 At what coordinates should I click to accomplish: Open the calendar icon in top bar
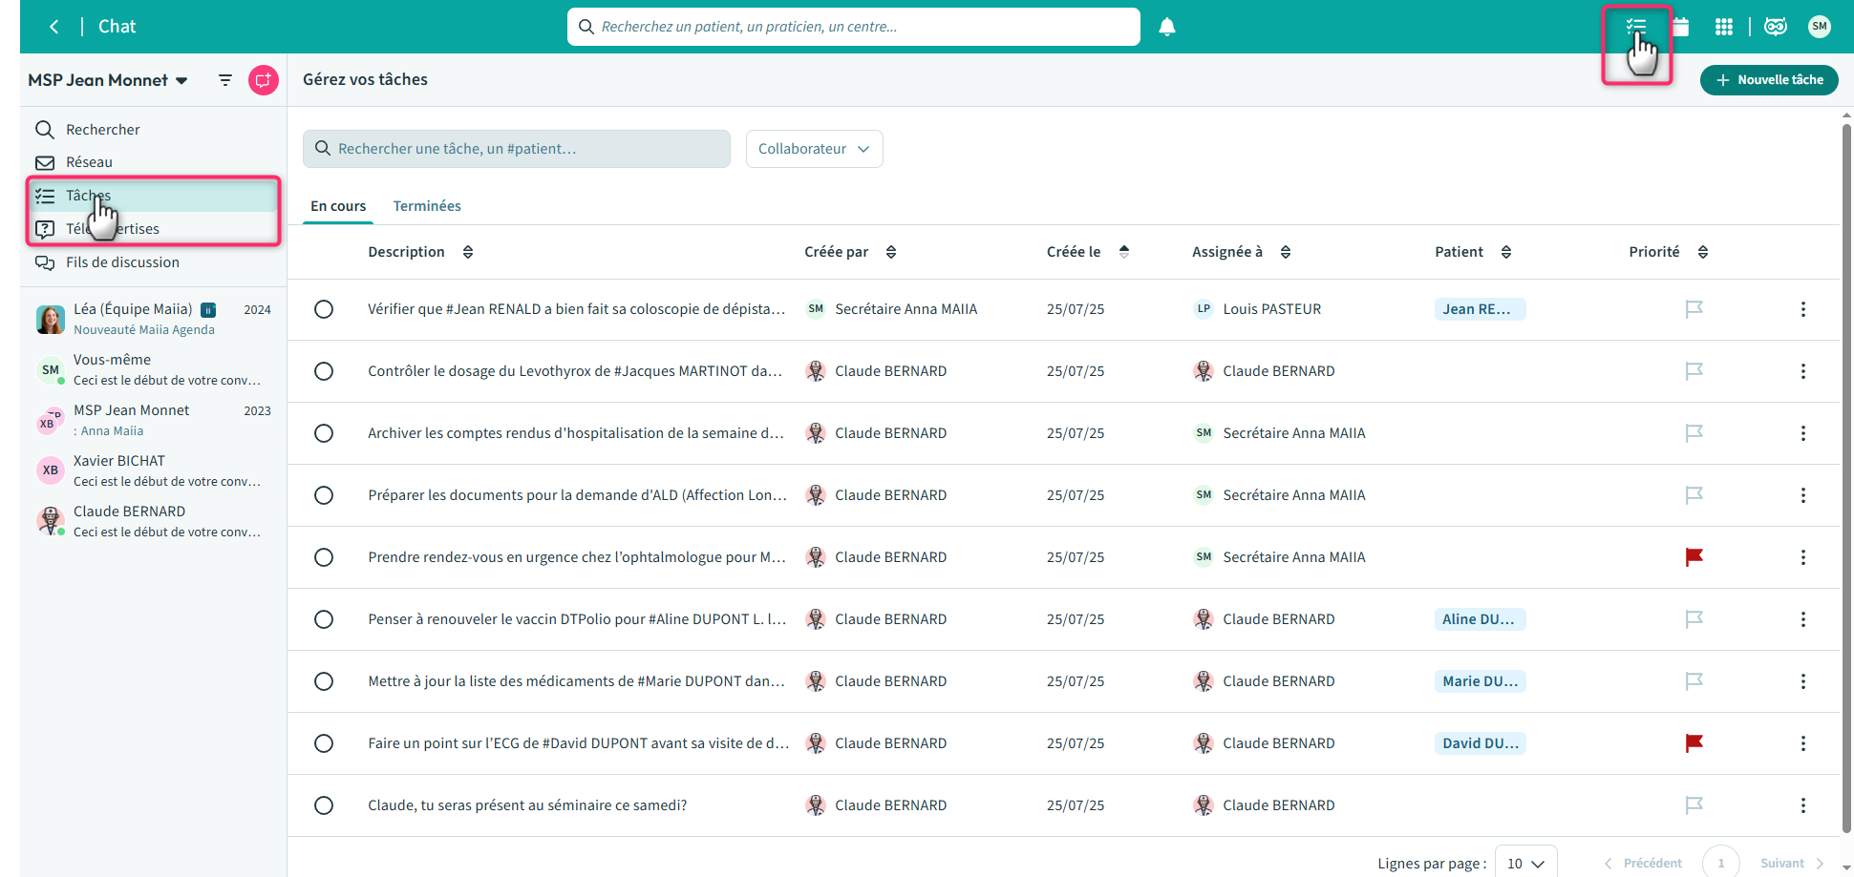click(x=1681, y=27)
